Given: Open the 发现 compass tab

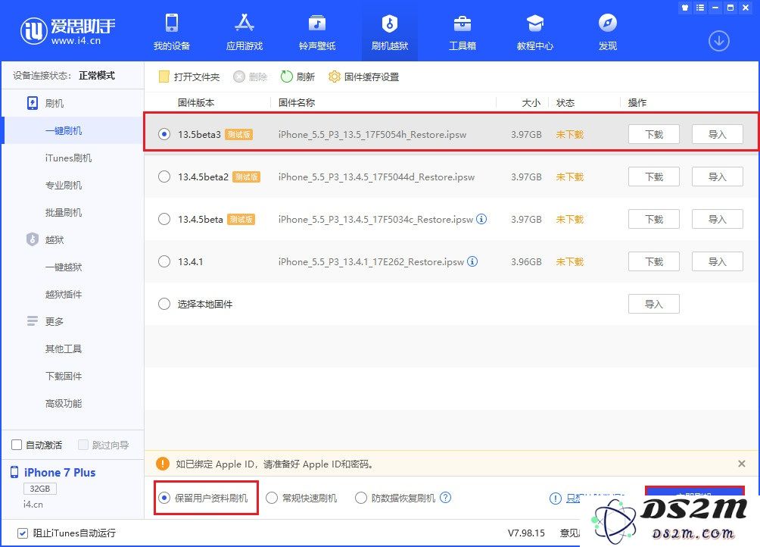Looking at the screenshot, I should click(x=608, y=32).
